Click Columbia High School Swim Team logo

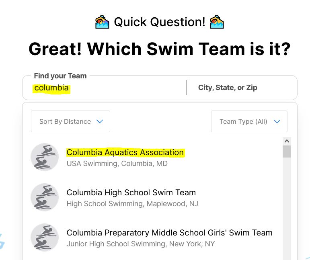[x=45, y=197]
